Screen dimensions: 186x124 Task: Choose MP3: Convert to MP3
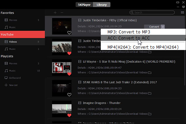[143, 32]
